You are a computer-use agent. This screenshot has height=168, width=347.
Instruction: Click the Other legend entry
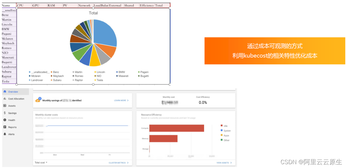(x=225, y=140)
